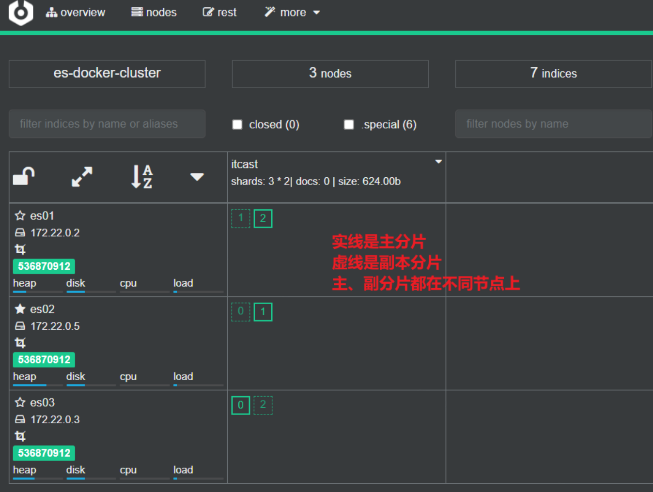Click the unlock shard allocation icon
Image resolution: width=653 pixels, height=492 pixels.
[x=24, y=176]
